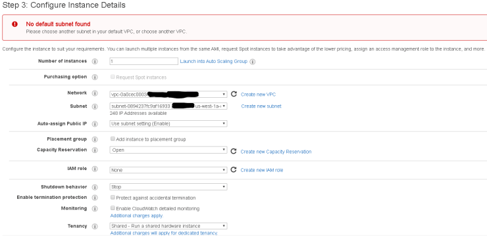Check Protect against accidental termination
This screenshot has height=237, width=487.
coord(113,198)
